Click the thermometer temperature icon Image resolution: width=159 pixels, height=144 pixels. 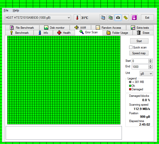pyautogui.click(x=77, y=18)
